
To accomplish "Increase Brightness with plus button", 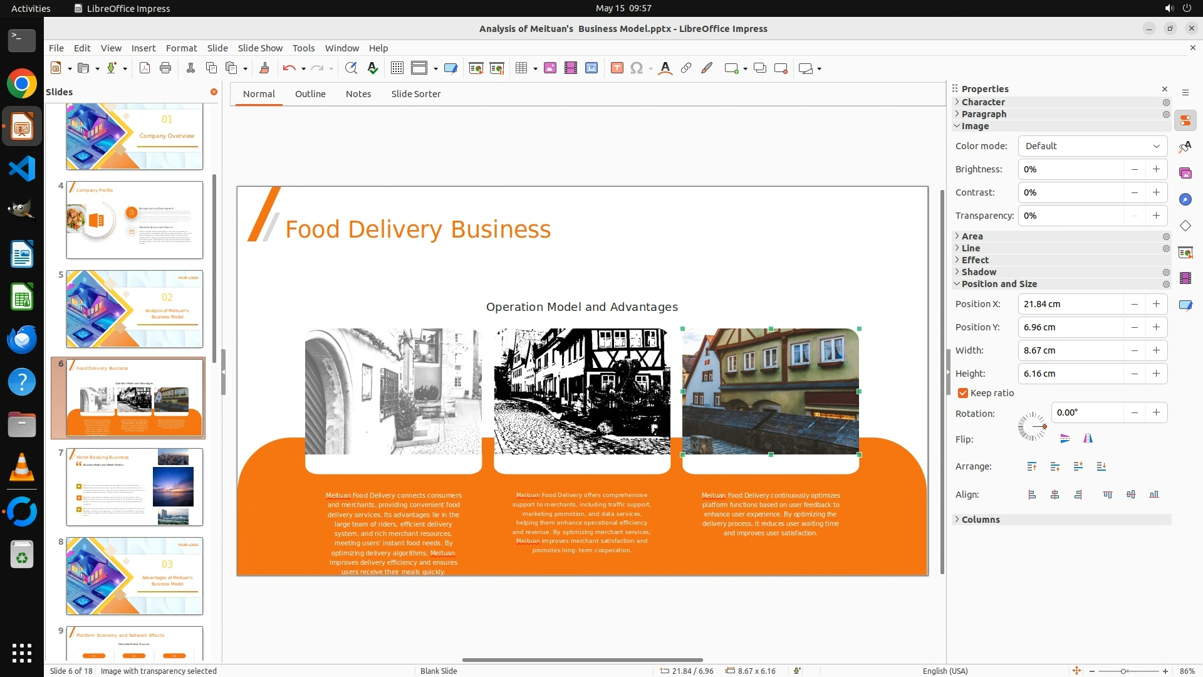I will click(1156, 169).
